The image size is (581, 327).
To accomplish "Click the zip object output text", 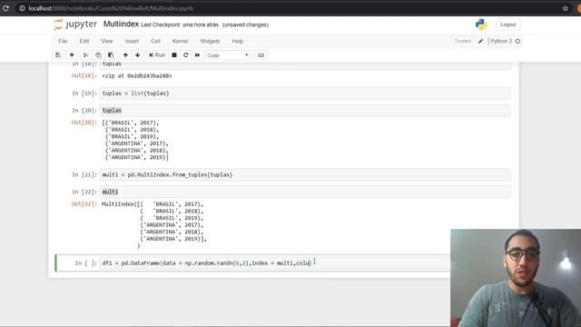I will [137, 75].
